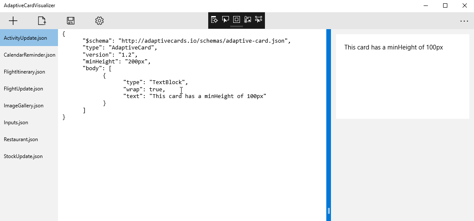This screenshot has width=474, height=221.
Task: Open settings with the gear icon
Action: (x=99, y=21)
